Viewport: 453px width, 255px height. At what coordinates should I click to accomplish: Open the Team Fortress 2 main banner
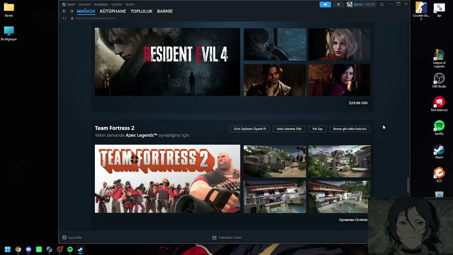167,179
